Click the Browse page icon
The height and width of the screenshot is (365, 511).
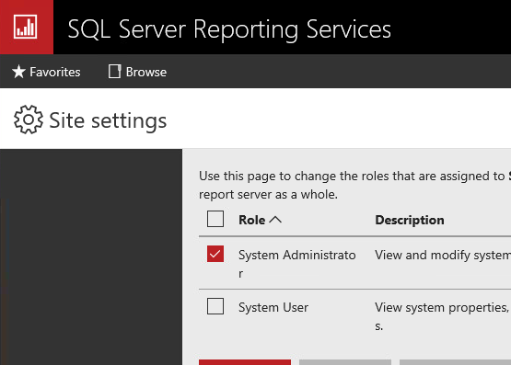114,72
